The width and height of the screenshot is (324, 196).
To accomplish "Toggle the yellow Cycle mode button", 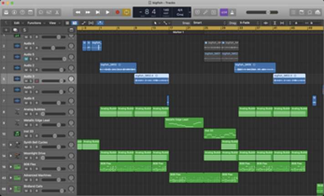I will (x=127, y=12).
